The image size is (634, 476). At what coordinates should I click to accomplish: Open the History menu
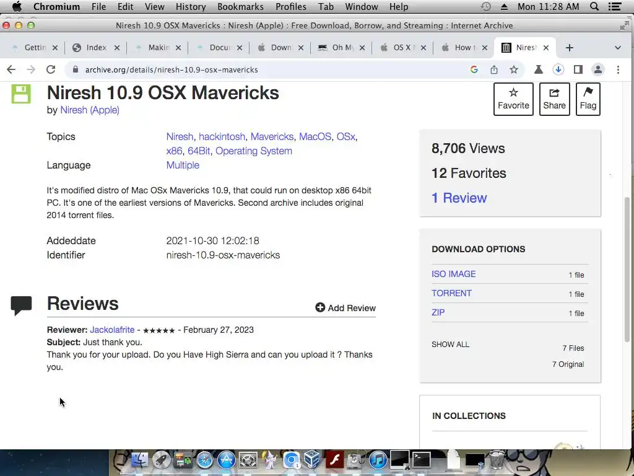pos(191,6)
